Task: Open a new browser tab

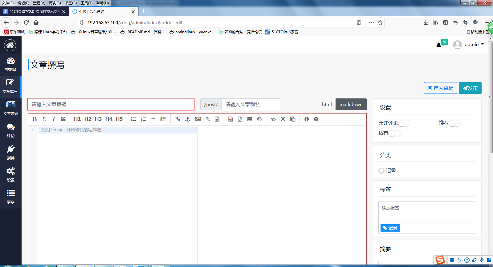Action: point(144,11)
